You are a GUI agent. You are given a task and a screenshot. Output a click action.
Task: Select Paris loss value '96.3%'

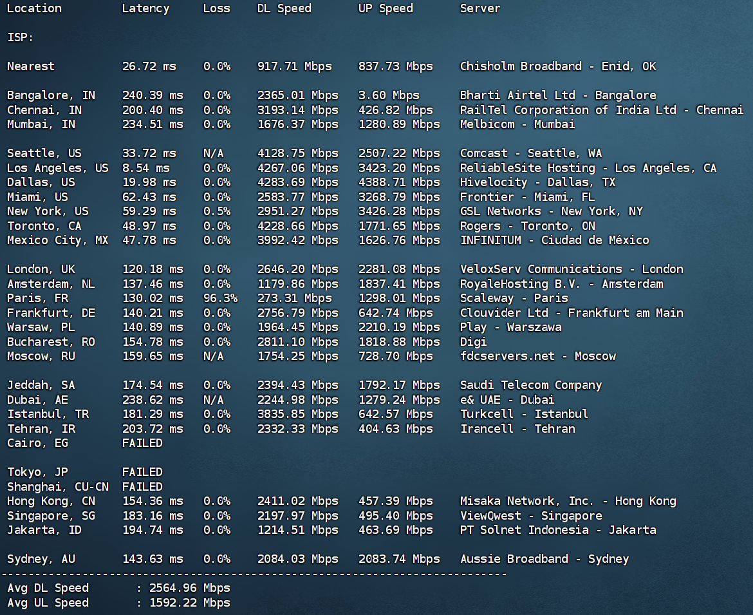220,298
